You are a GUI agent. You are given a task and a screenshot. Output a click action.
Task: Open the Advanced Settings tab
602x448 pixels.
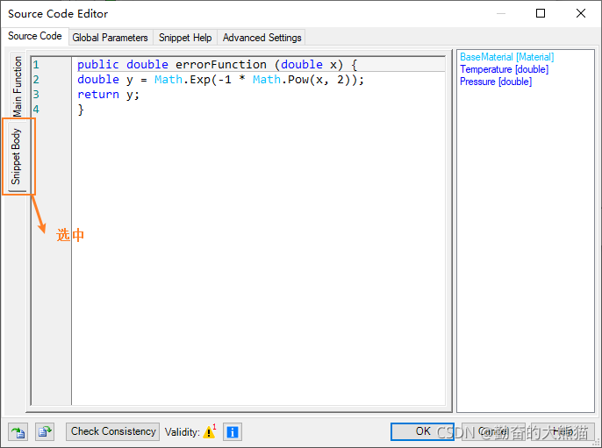point(262,38)
